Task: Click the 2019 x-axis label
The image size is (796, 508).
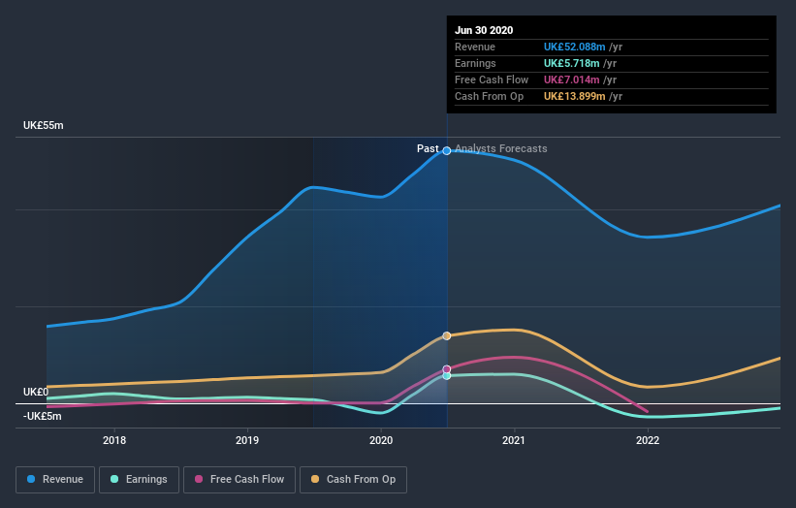Action: pyautogui.click(x=247, y=440)
